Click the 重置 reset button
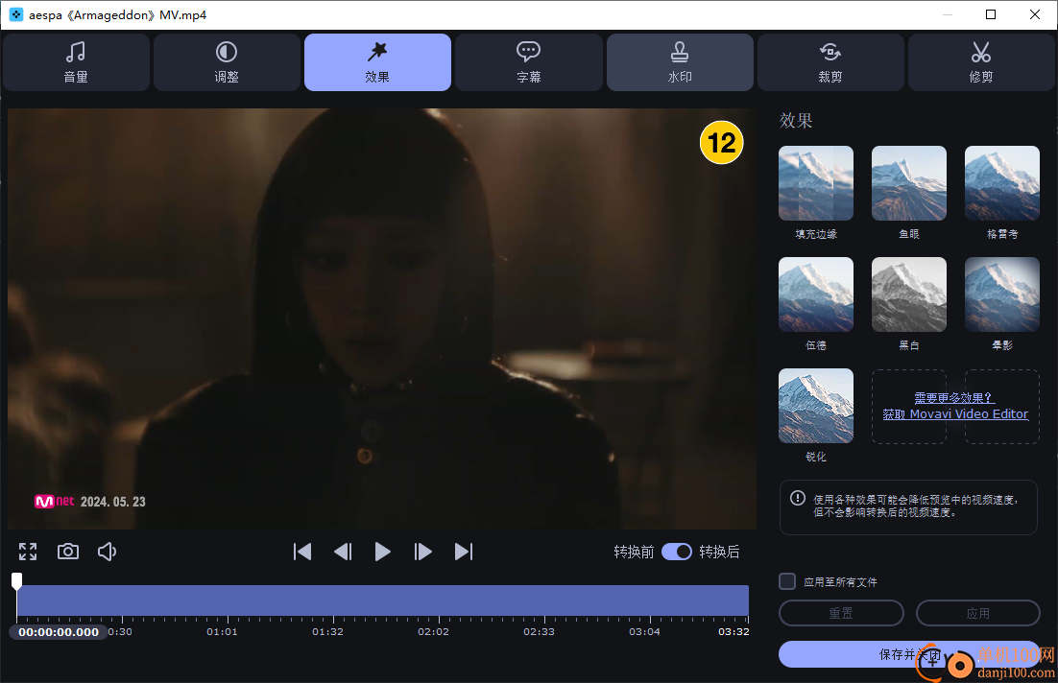 (x=841, y=613)
